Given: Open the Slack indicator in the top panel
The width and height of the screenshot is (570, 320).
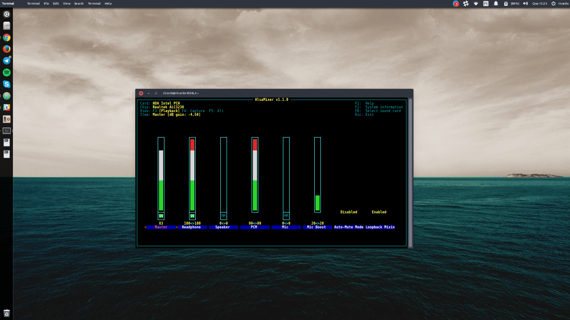Looking at the screenshot, I should [466, 3].
